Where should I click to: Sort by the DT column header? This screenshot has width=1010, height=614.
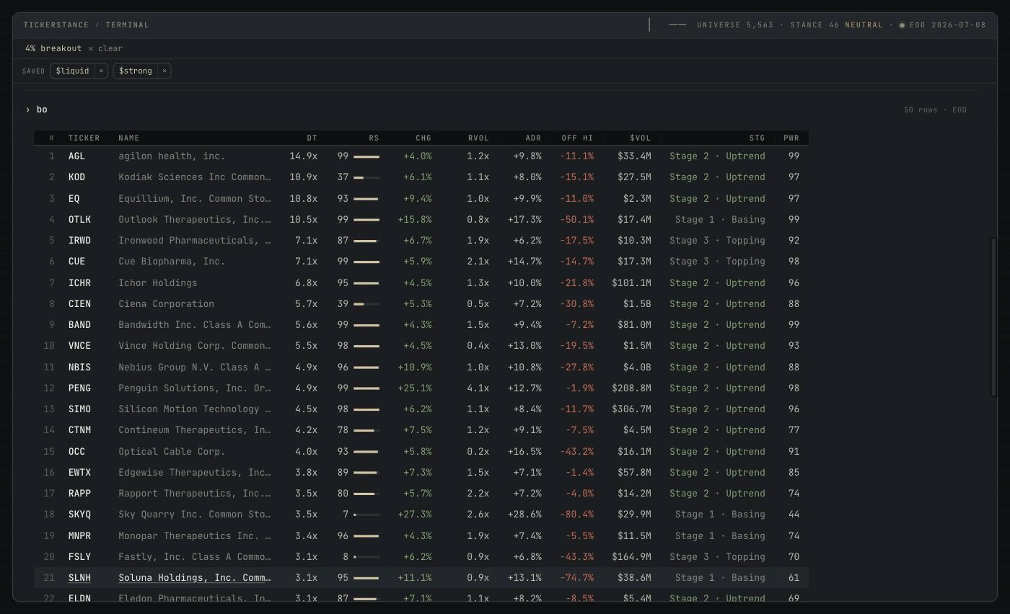(312, 138)
